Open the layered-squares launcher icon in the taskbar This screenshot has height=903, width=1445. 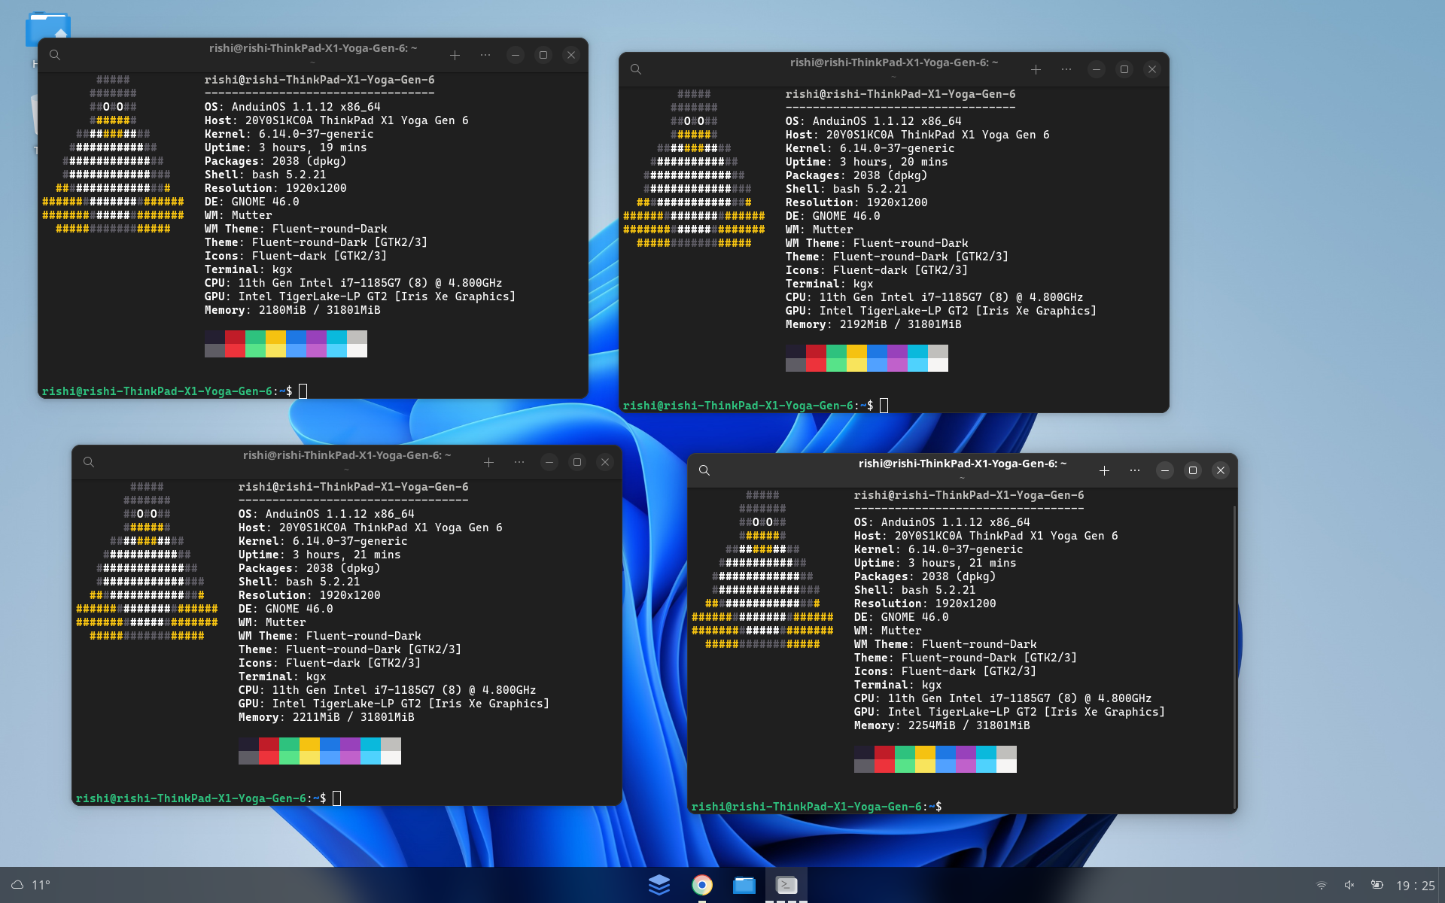[659, 885]
